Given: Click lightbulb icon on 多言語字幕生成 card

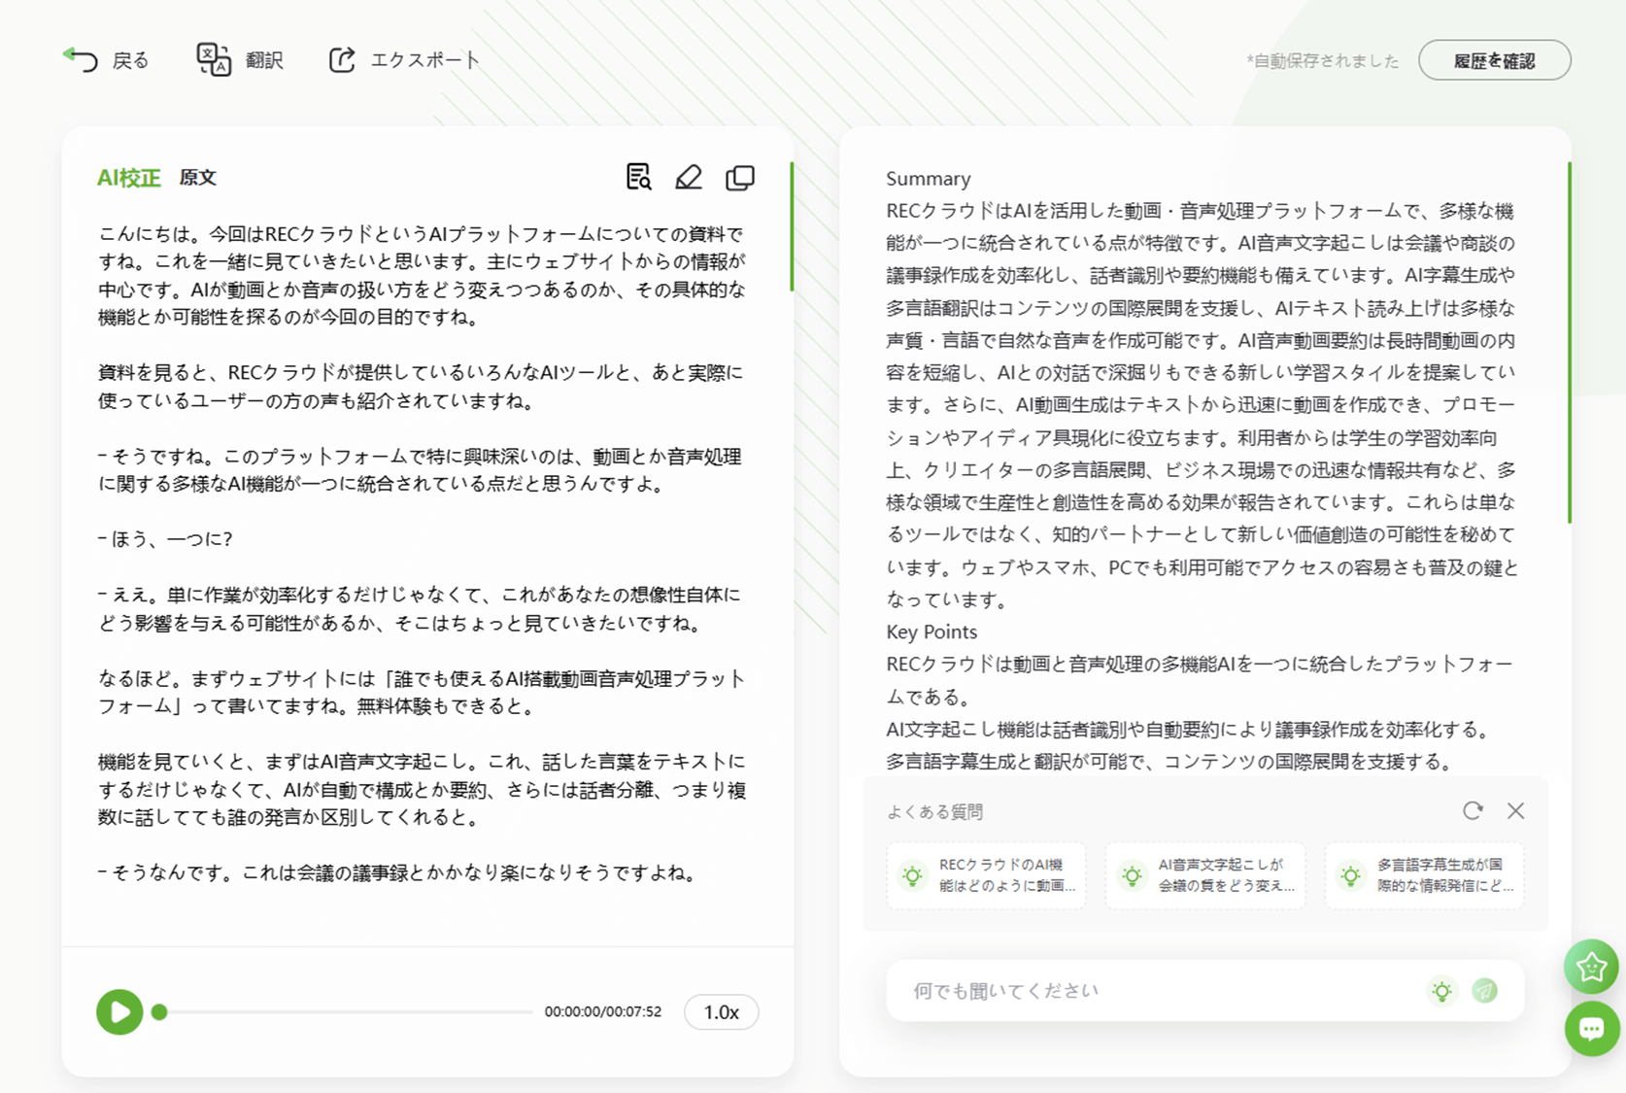Looking at the screenshot, I should [x=1350, y=875].
